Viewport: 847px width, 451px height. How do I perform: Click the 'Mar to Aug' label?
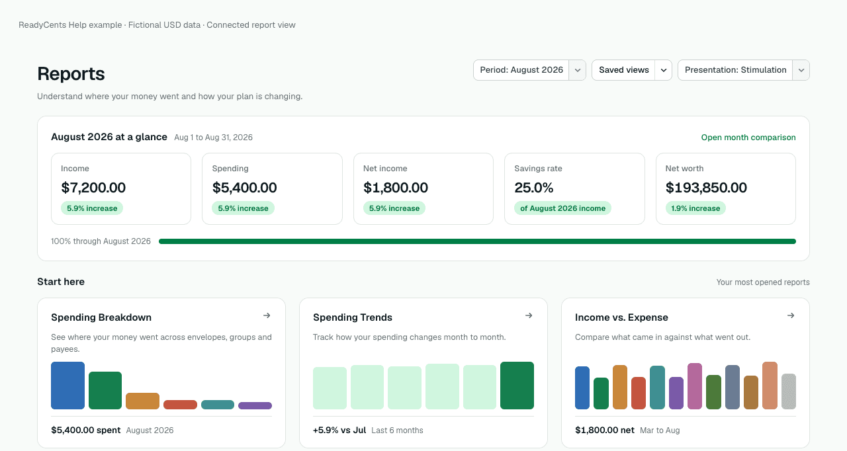[x=660, y=430]
